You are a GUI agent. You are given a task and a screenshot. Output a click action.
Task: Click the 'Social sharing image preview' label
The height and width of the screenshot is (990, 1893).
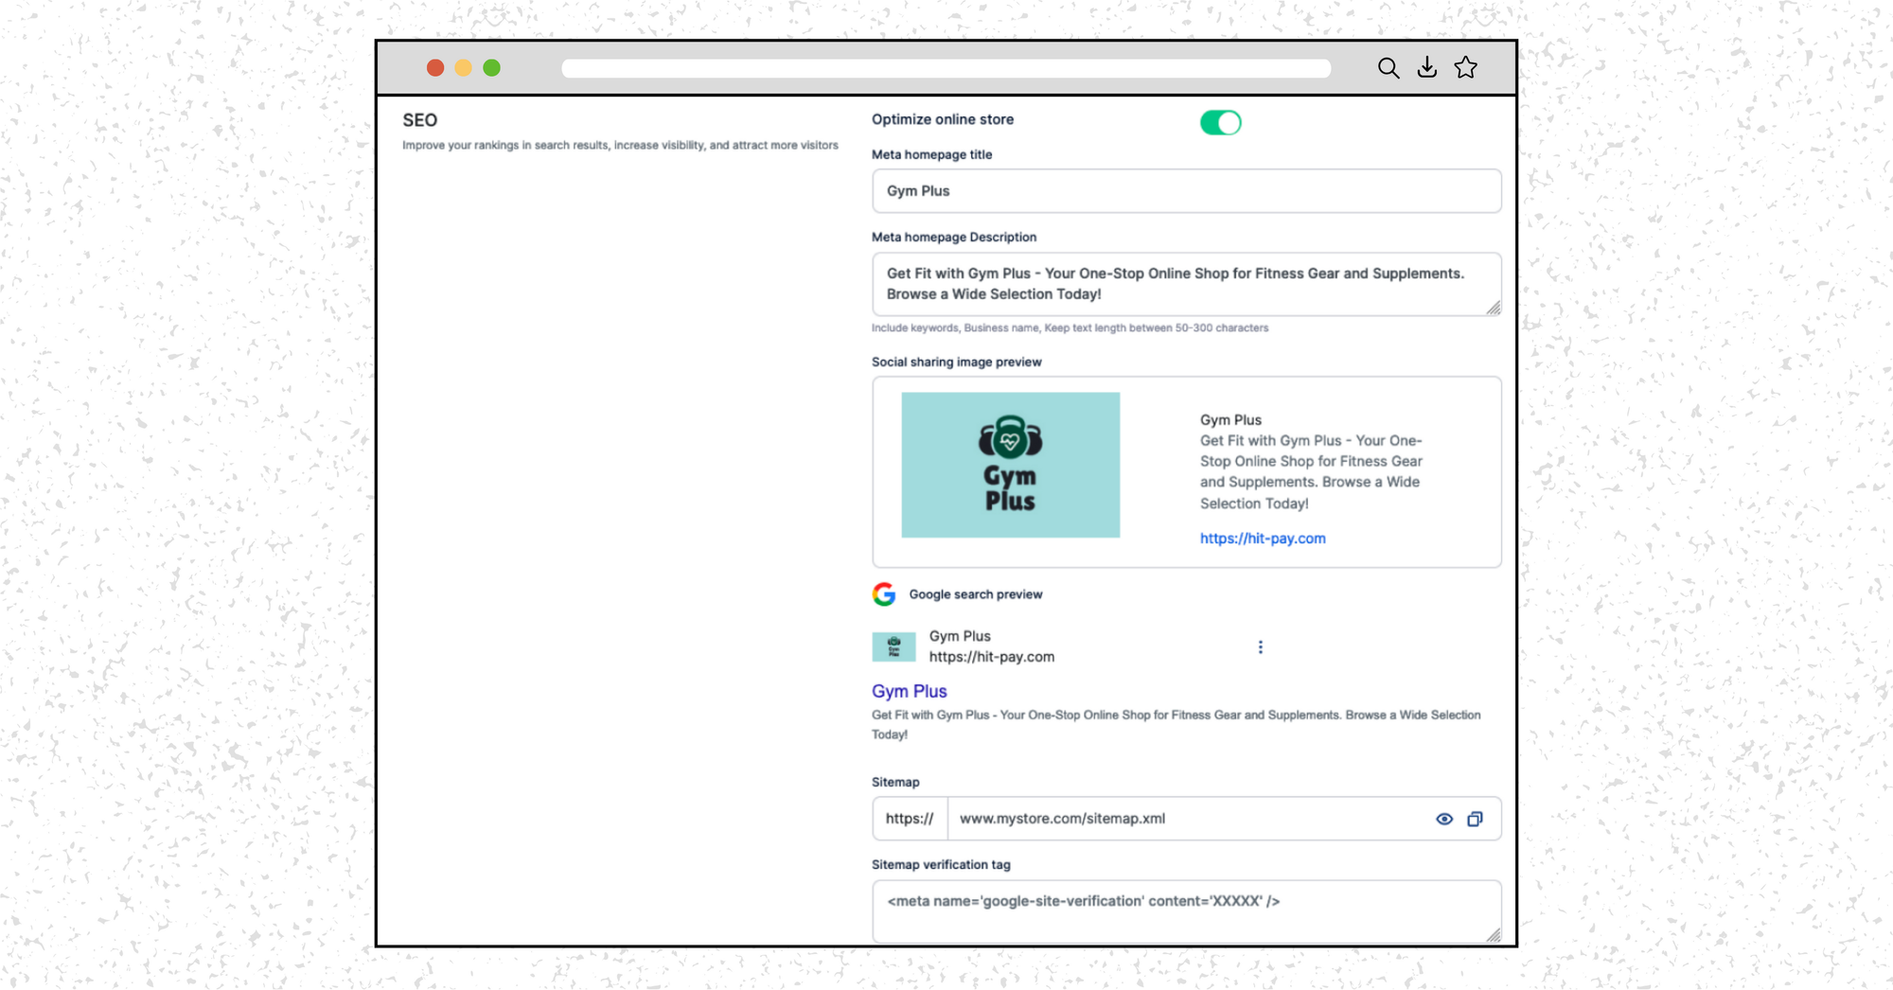[x=956, y=362]
